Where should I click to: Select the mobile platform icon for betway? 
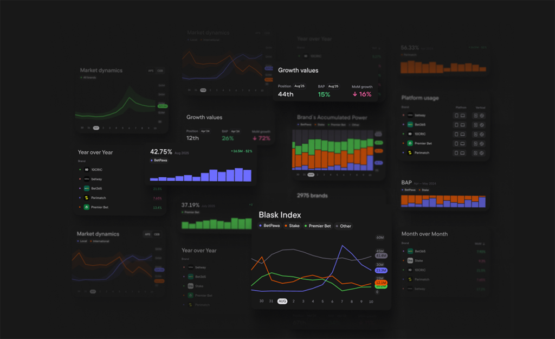456,116
